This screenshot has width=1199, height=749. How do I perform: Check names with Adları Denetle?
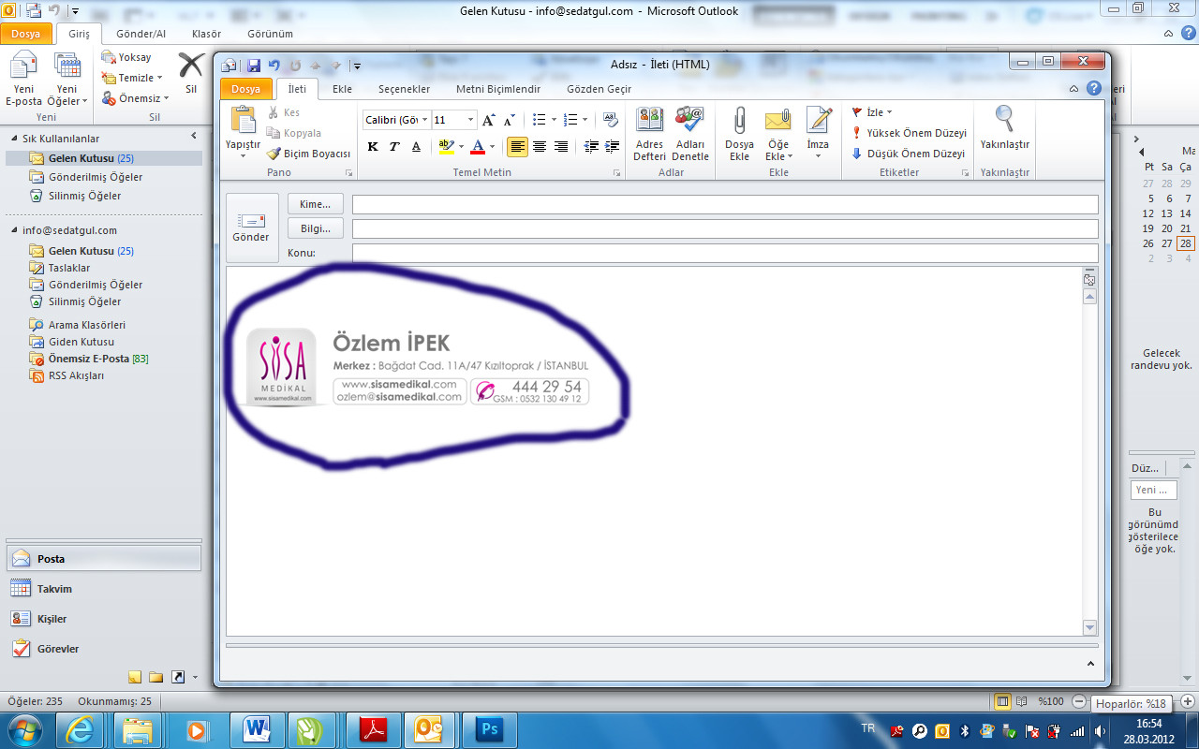pyautogui.click(x=690, y=134)
